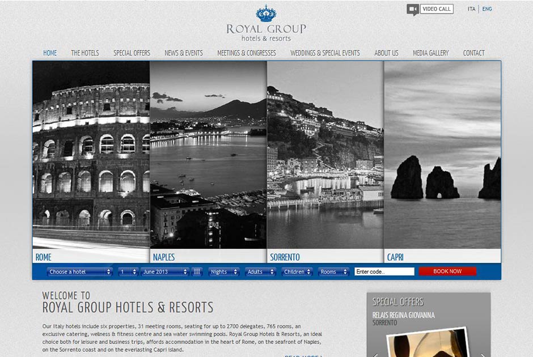Click the red Book Now button
533x357 pixels.
[x=447, y=271]
